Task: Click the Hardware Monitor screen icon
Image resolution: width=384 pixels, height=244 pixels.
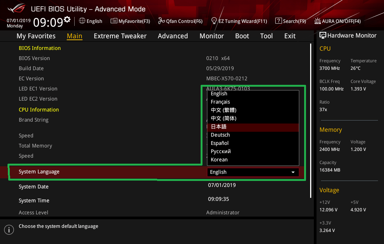Action: coord(323,35)
